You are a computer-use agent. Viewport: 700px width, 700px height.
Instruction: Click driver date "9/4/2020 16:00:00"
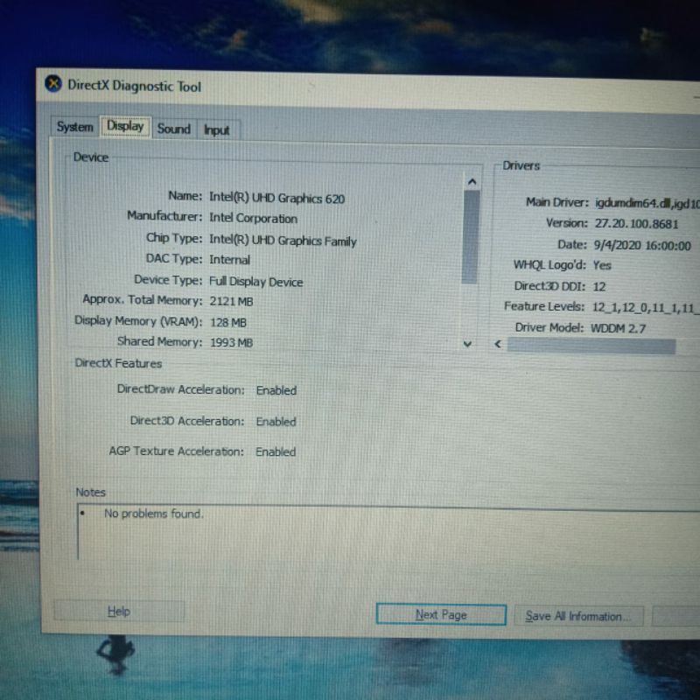[642, 246]
